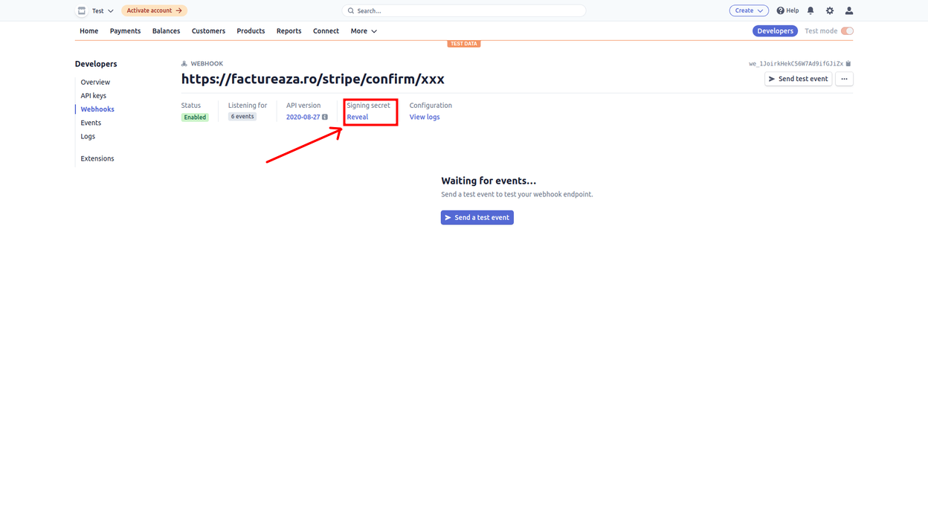This screenshot has width=928, height=522.
Task: Open the Create dropdown
Action: [x=748, y=10]
